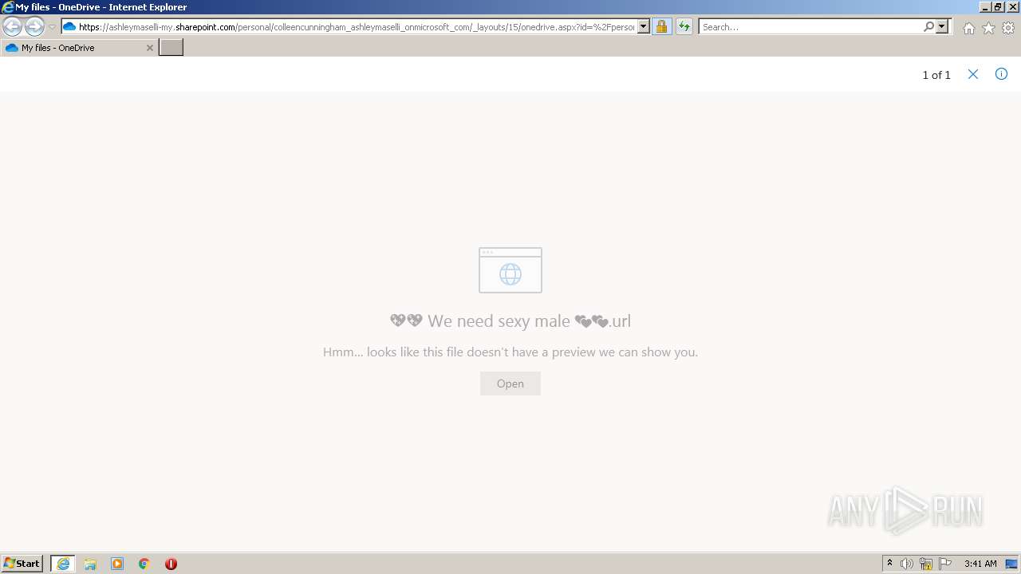This screenshot has width=1021, height=574.
Task: Open the Windows Start menu
Action: pos(22,564)
